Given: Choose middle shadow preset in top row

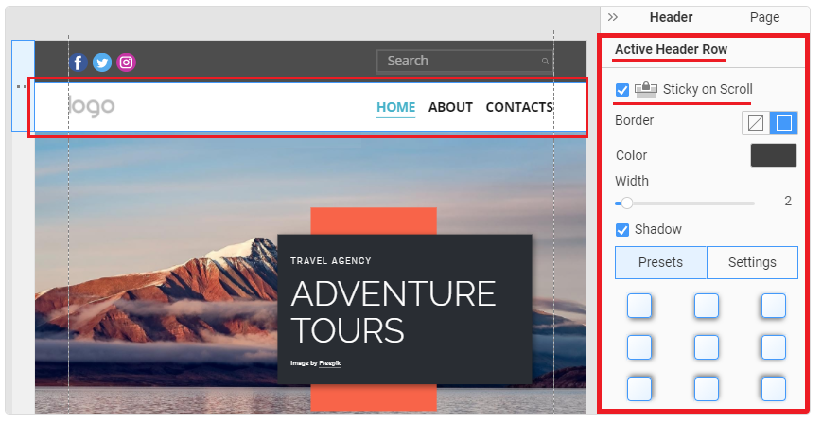Looking at the screenshot, I should [x=707, y=306].
